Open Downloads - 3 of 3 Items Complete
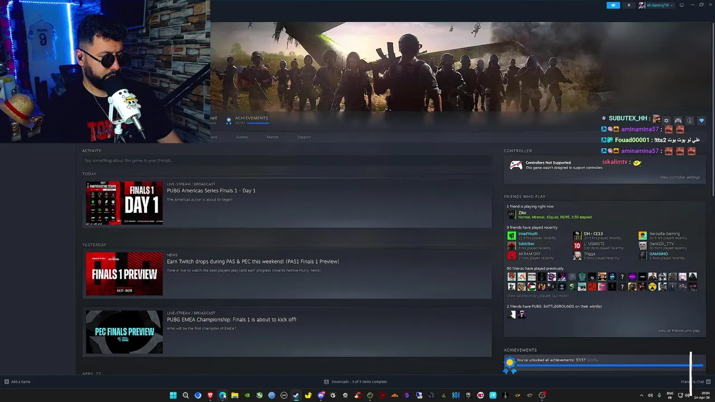Image resolution: width=715 pixels, height=402 pixels. click(355, 382)
